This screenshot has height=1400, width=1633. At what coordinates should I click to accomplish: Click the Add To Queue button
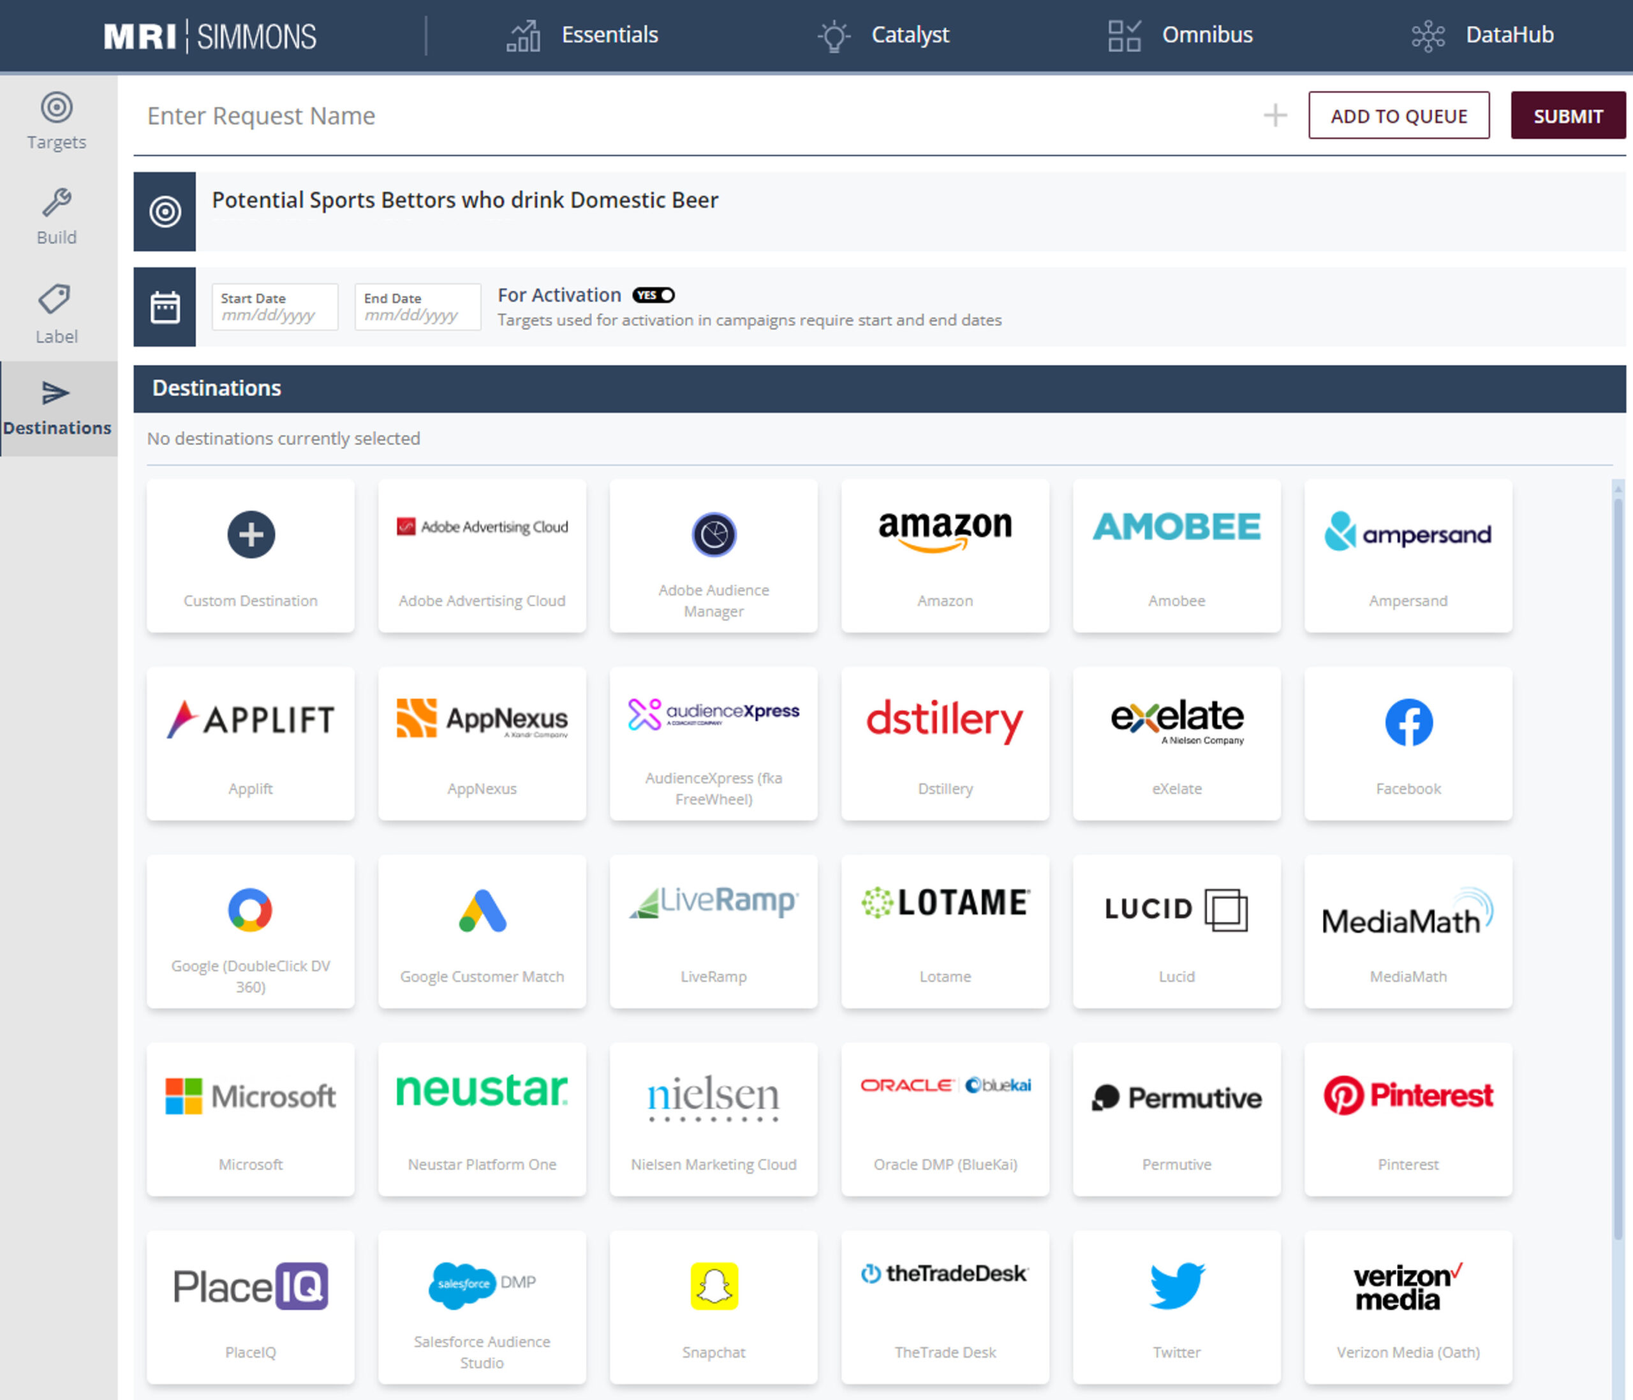(1398, 117)
